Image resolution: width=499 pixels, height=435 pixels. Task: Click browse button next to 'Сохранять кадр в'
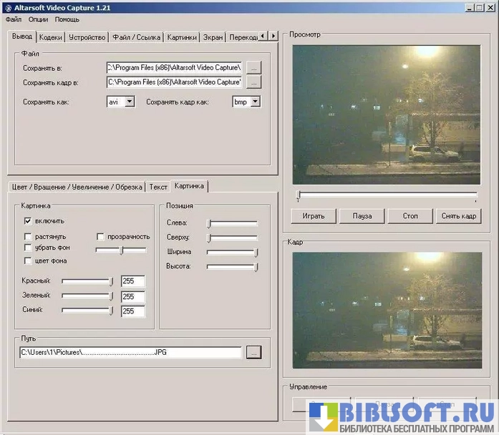click(x=254, y=82)
